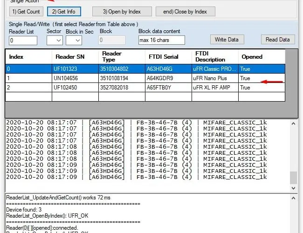
Task: Click 'Reader(0)[ ][opened]:connected.' log line
Action: point(42,228)
